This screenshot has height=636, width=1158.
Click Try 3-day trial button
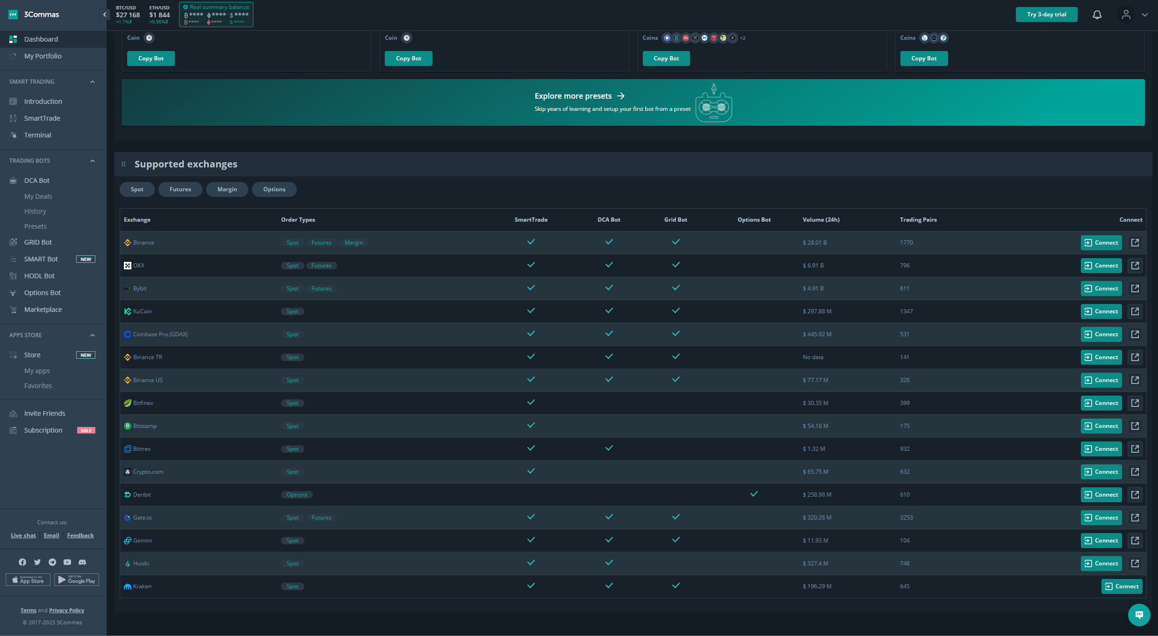click(1046, 14)
